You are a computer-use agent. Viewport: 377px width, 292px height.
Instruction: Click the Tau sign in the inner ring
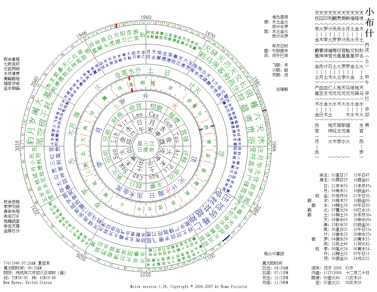176,137
